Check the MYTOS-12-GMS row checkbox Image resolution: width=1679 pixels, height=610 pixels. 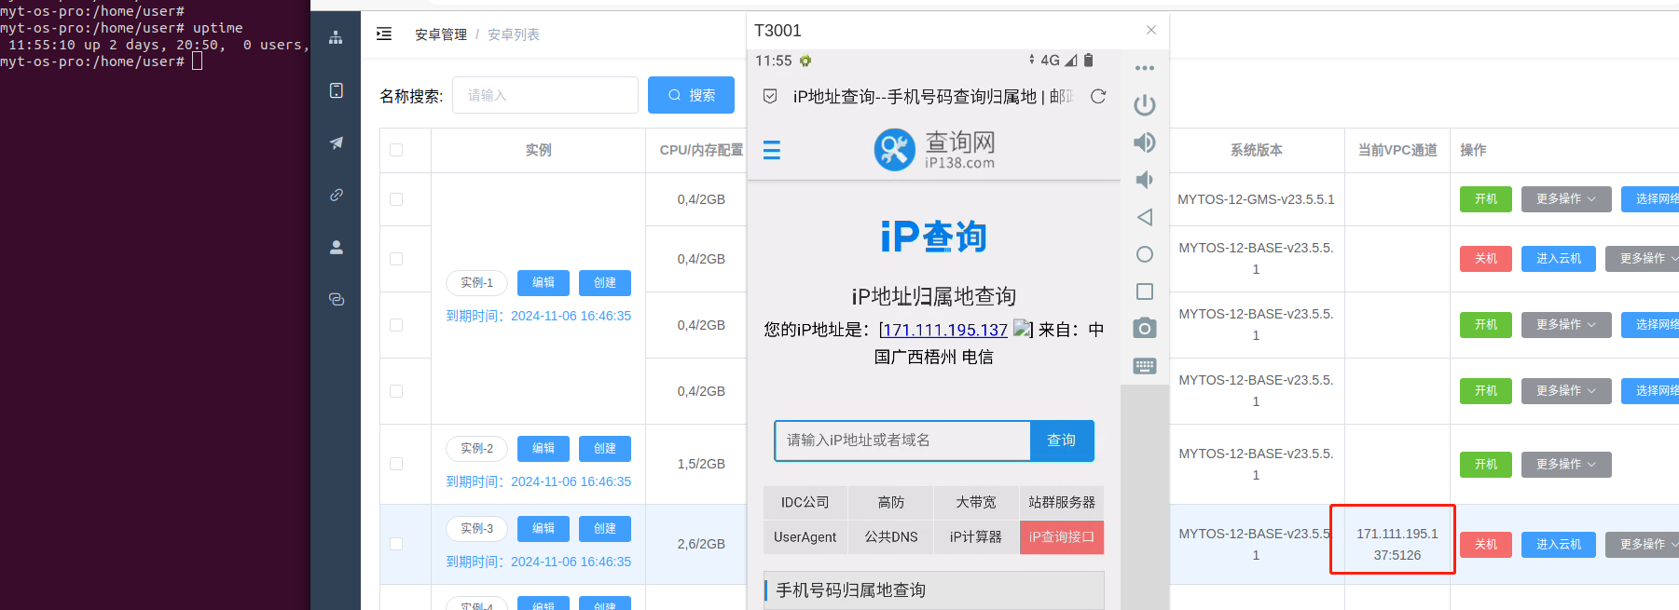pyautogui.click(x=396, y=199)
